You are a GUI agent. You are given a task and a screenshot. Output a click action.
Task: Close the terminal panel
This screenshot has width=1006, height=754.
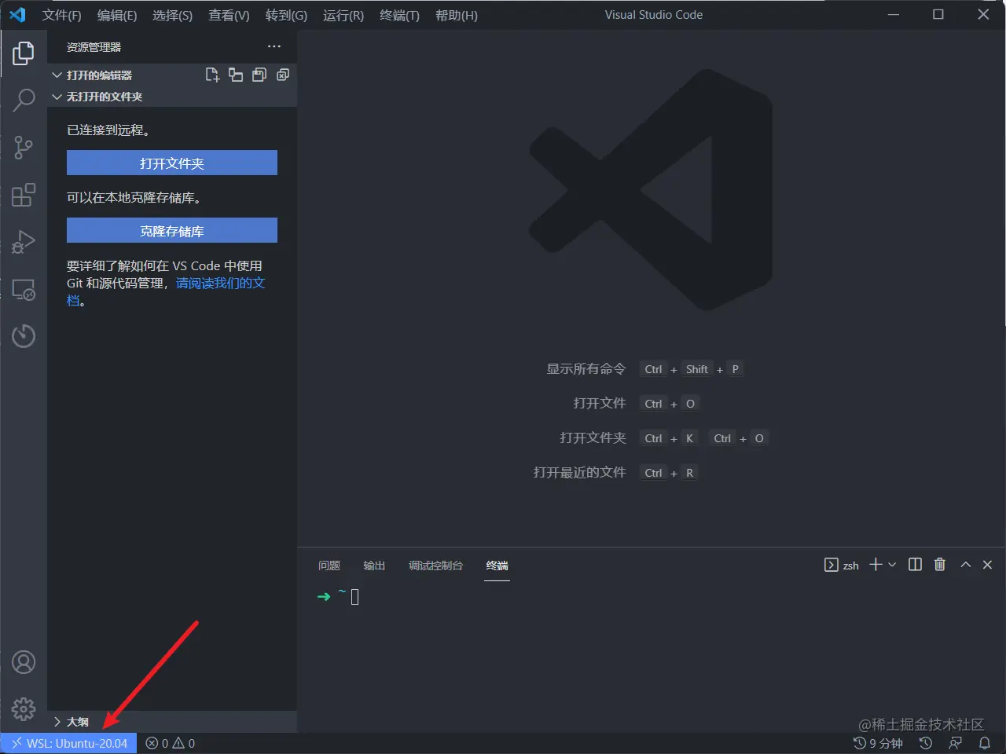[x=988, y=565]
